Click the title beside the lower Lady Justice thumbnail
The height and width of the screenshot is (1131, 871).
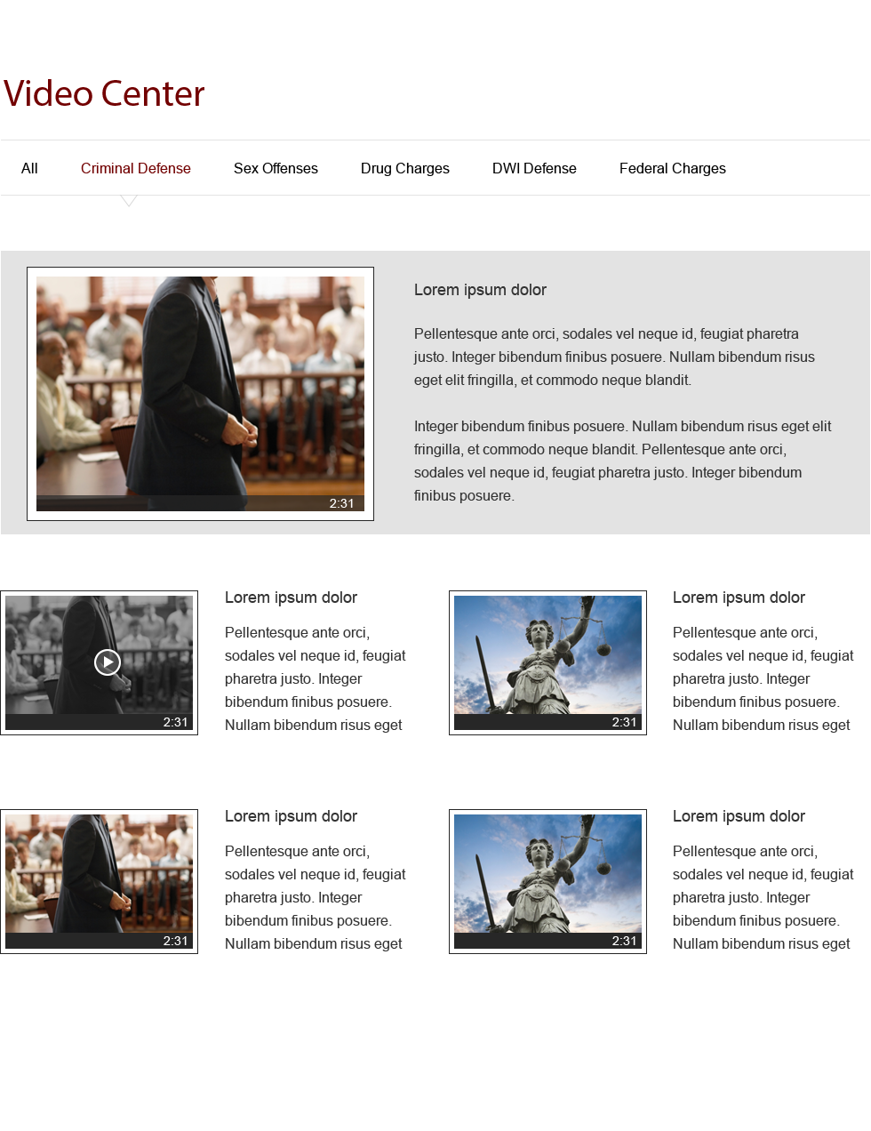tap(739, 816)
